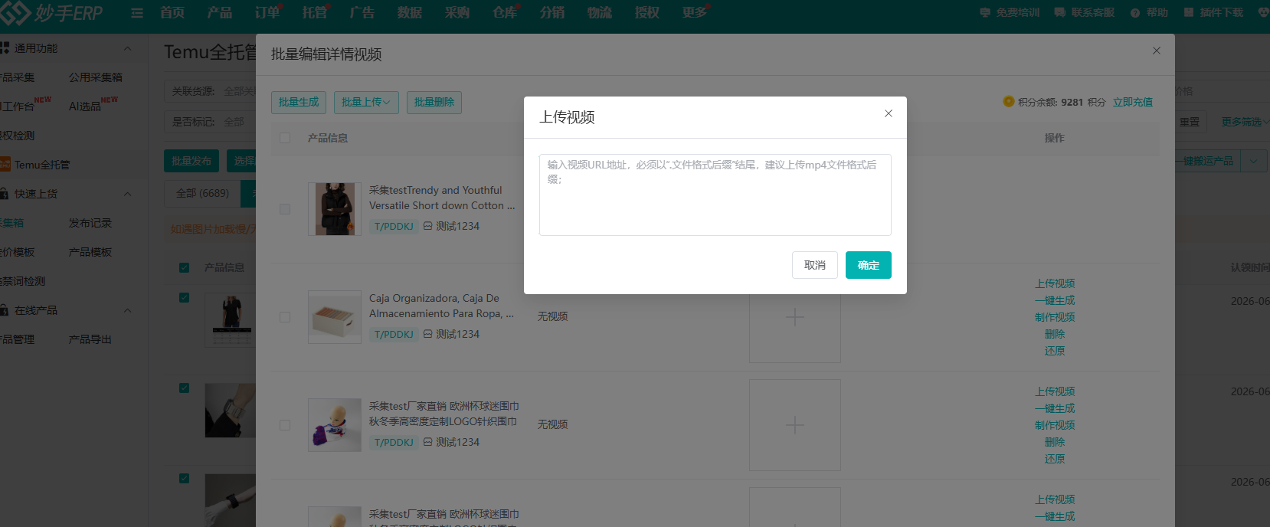This screenshot has height=527, width=1270.
Task: Open 授权 menu in top navigation
Action: pos(647,12)
